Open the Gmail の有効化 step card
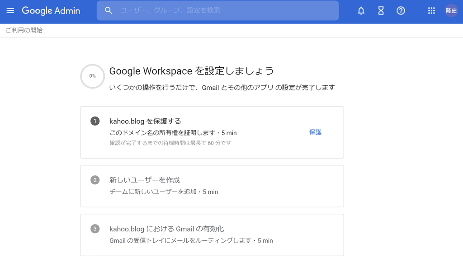 (x=212, y=235)
